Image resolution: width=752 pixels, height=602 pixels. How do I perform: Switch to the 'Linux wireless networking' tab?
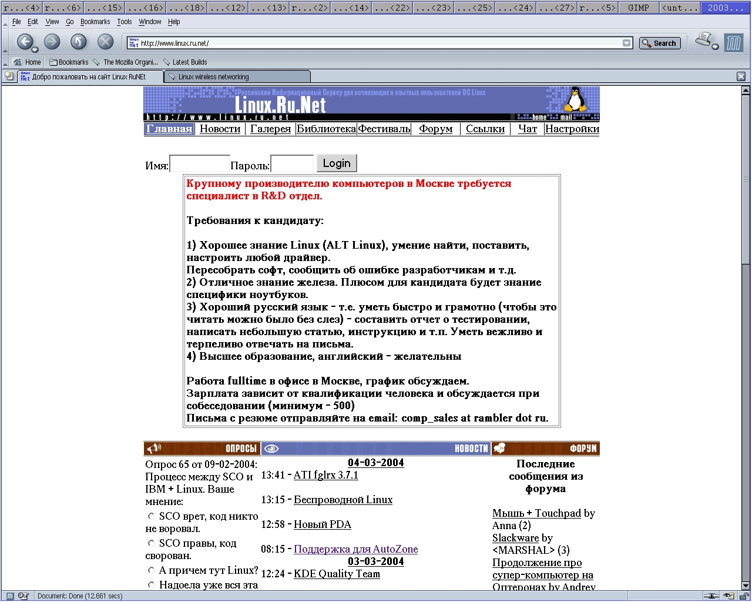click(x=237, y=76)
